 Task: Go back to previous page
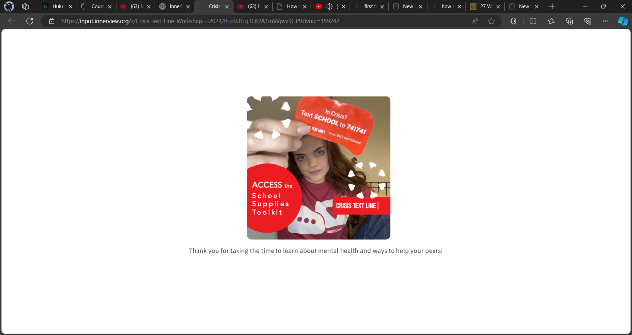[11, 21]
